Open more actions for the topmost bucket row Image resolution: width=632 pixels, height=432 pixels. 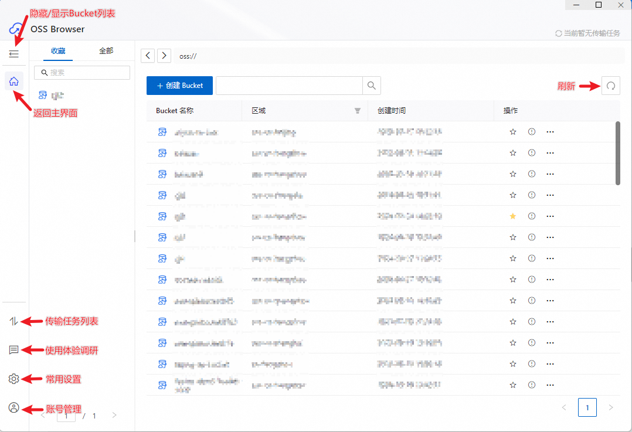point(550,132)
